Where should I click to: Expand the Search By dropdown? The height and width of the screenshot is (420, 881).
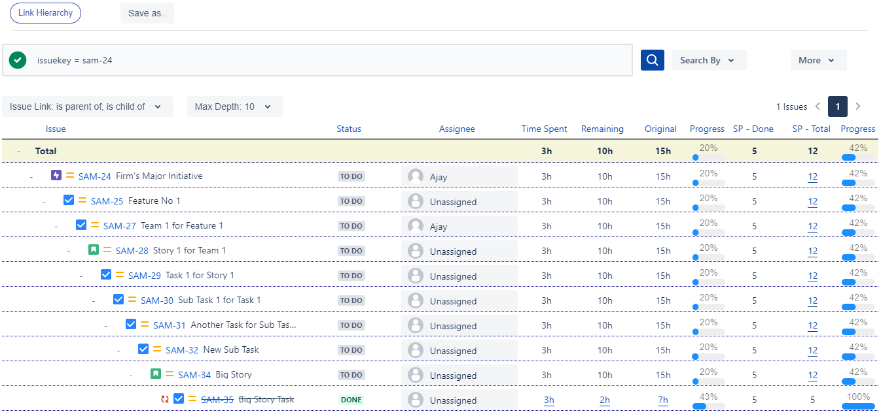pyautogui.click(x=708, y=60)
